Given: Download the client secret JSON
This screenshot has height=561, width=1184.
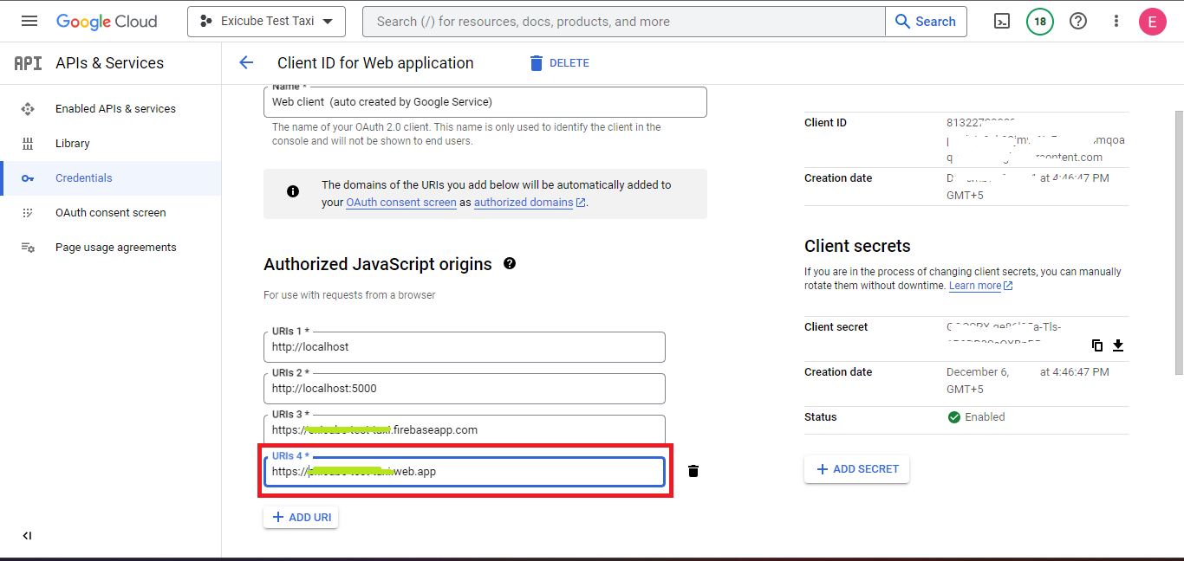Looking at the screenshot, I should coord(1118,345).
